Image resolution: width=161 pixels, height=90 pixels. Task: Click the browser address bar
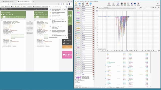tap(35, 4)
